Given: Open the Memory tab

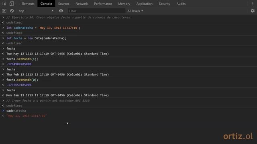Looking at the screenshot, I should (124, 4).
